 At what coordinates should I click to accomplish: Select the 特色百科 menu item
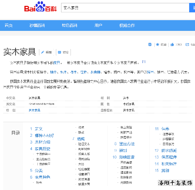click(70, 25)
